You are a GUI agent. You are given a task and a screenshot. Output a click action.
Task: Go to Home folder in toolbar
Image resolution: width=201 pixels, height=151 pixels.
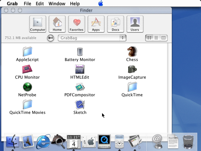(57, 24)
